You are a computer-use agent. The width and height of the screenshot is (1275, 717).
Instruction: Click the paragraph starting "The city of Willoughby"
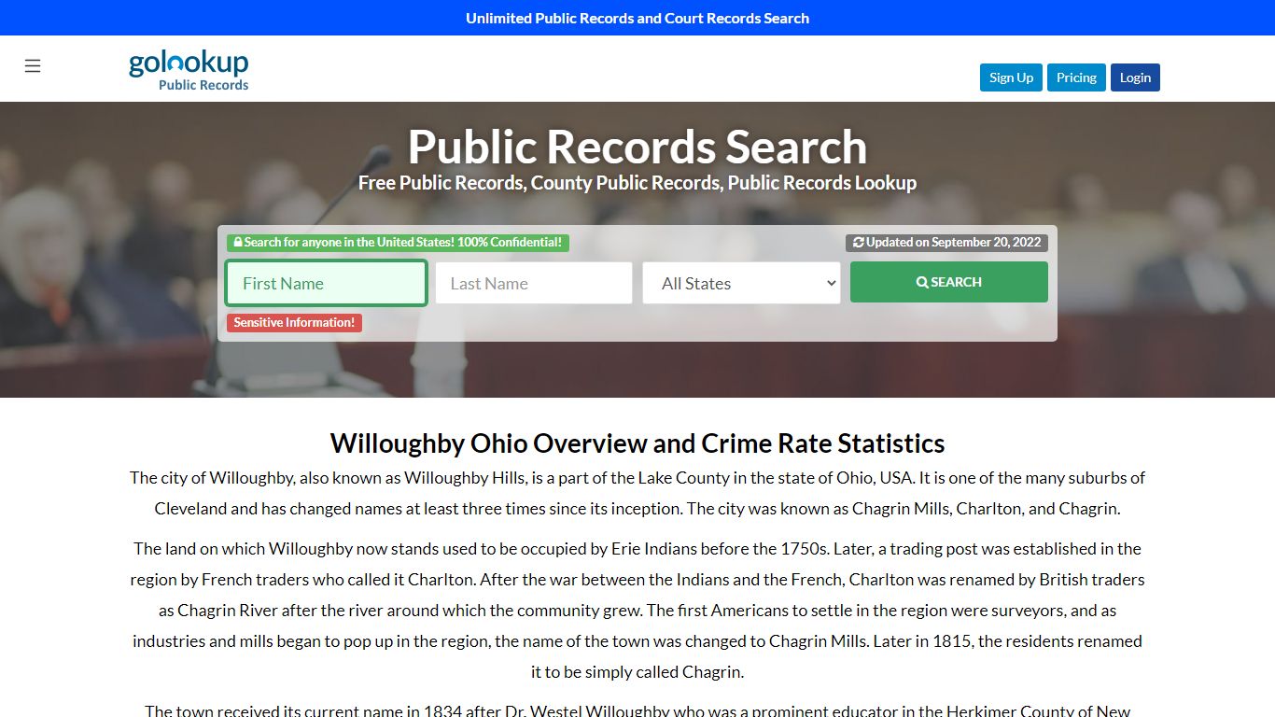pyautogui.click(x=637, y=493)
